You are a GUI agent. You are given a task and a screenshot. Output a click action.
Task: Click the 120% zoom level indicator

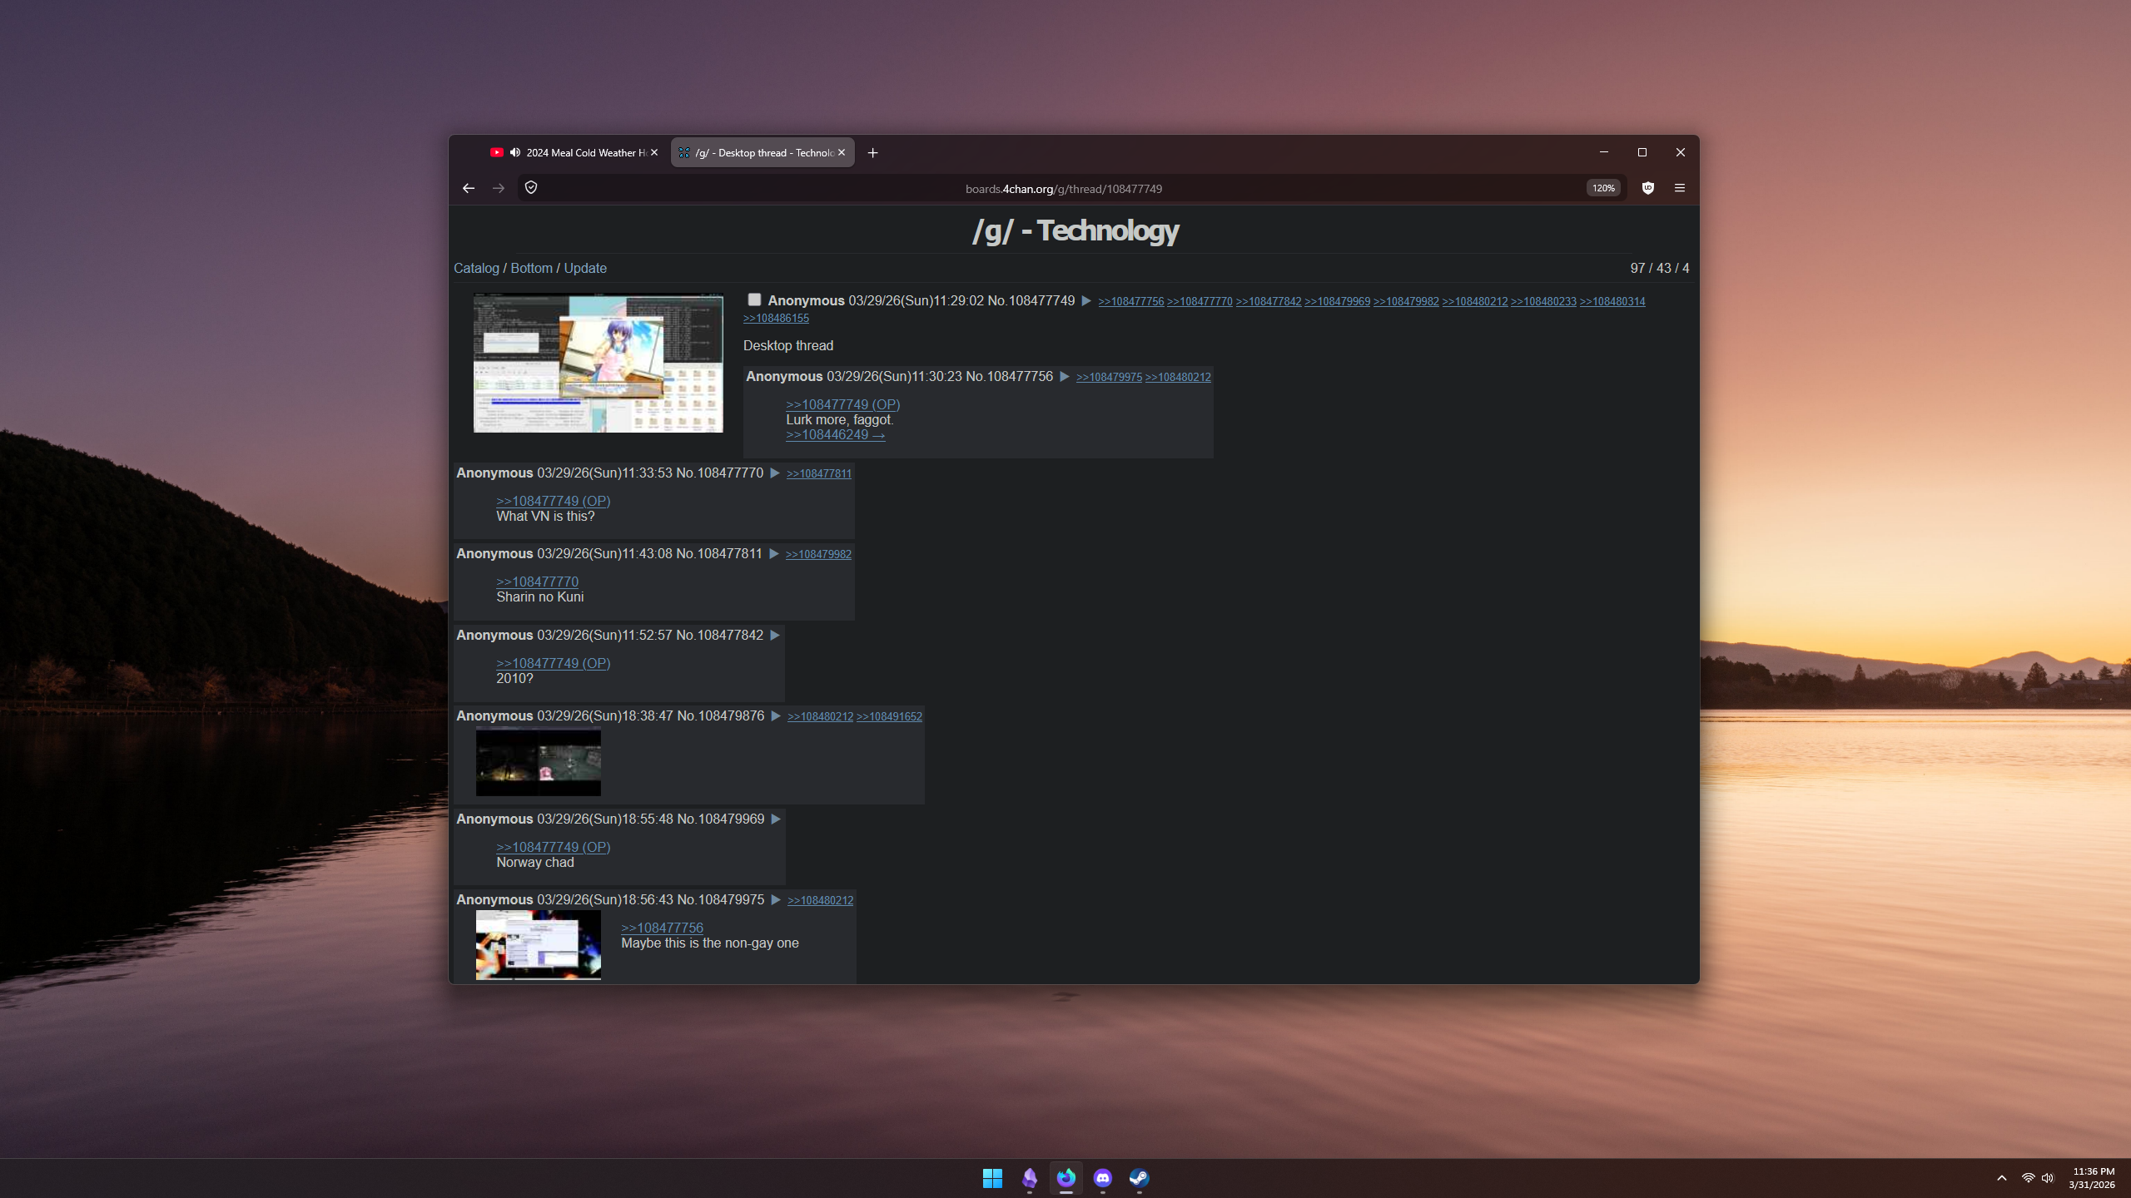click(1603, 188)
